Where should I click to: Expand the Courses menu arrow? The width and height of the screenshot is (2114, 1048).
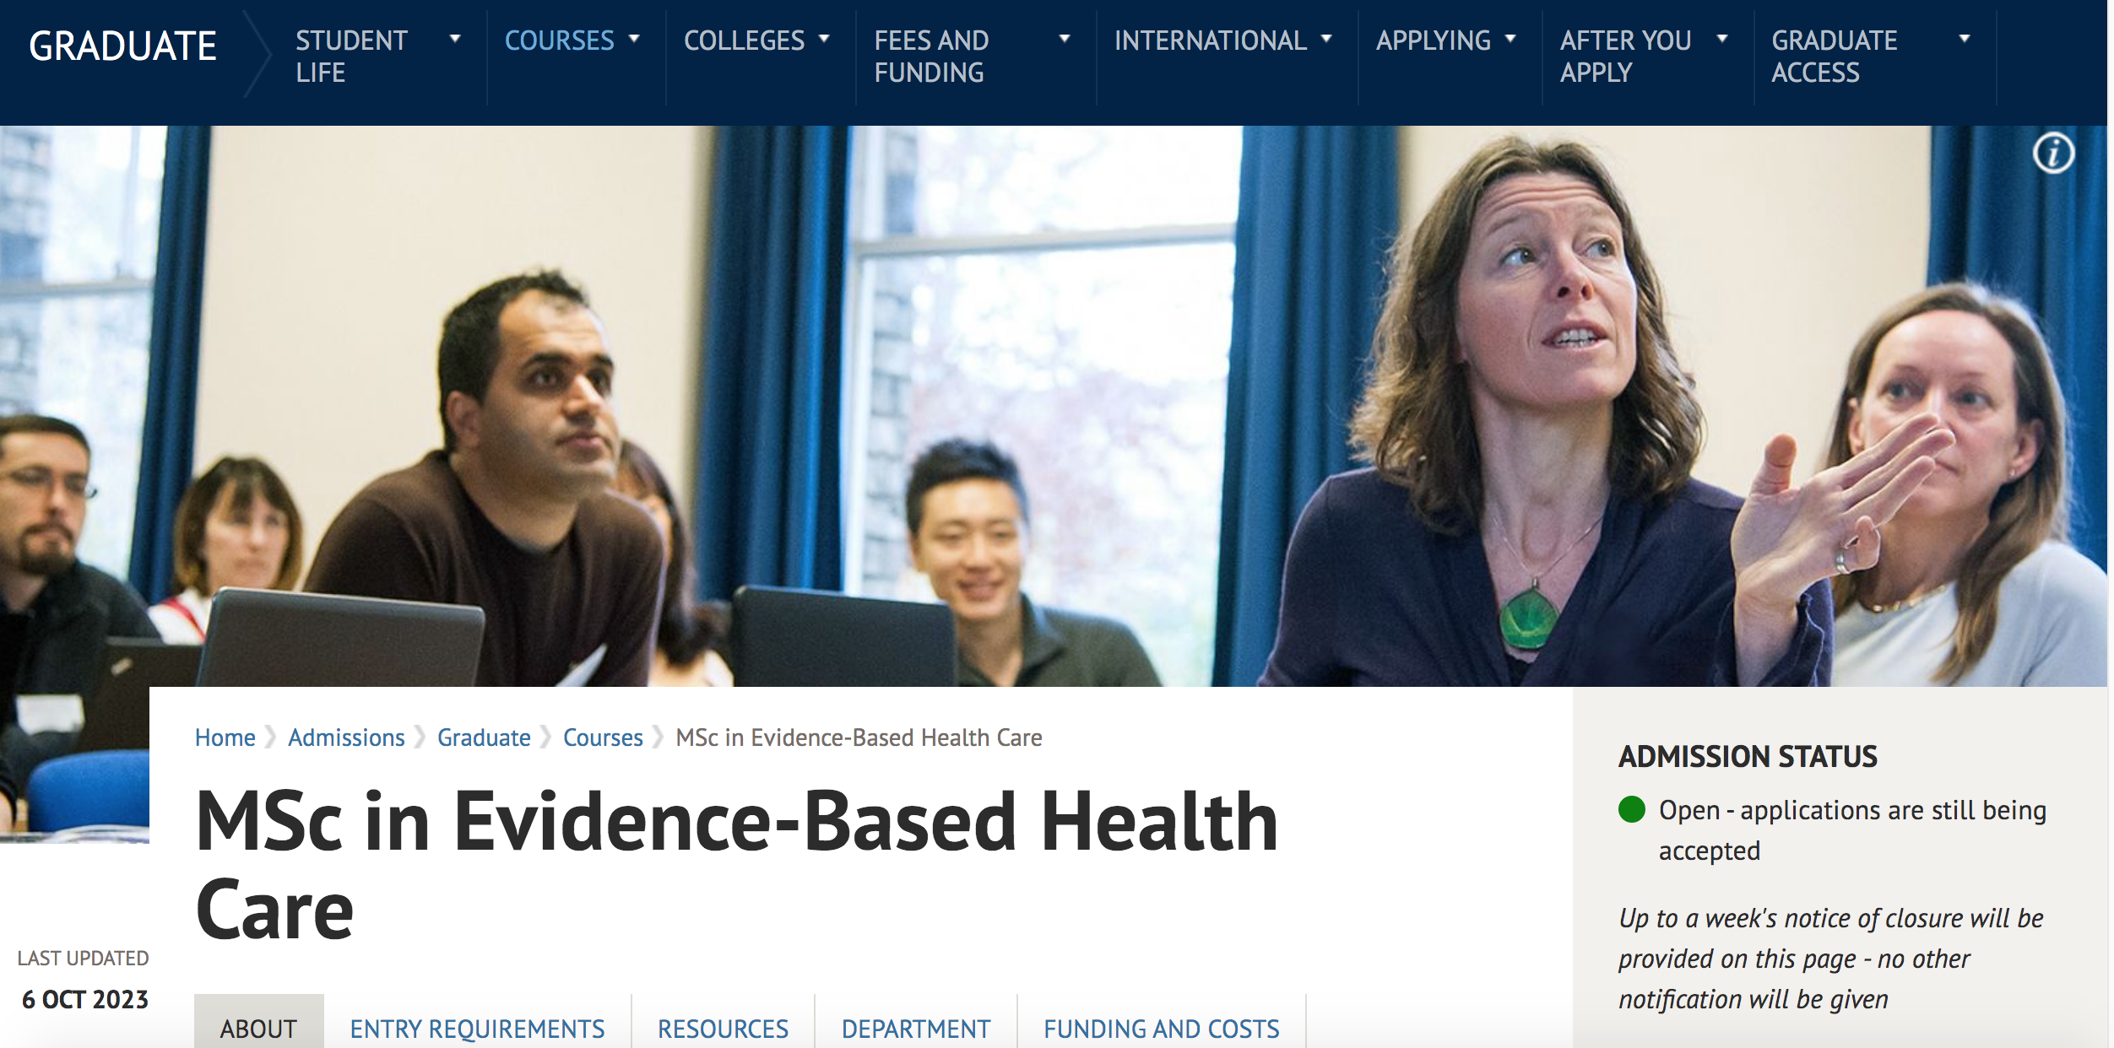[634, 39]
